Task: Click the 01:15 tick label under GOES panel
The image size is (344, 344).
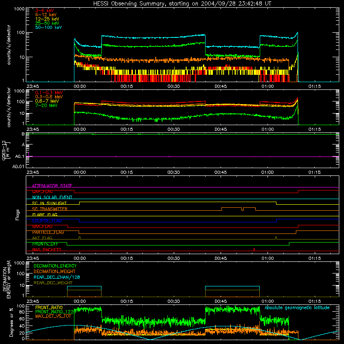Action: pyautogui.click(x=315, y=172)
